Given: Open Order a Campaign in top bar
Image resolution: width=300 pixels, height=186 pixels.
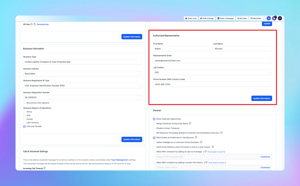Looking at the screenshot, I should pyautogui.click(x=226, y=18).
